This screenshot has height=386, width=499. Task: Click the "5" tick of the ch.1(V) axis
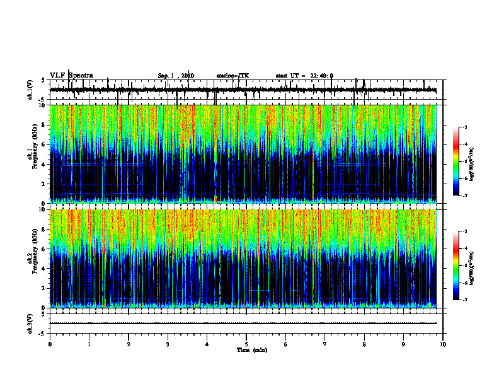(x=43, y=80)
